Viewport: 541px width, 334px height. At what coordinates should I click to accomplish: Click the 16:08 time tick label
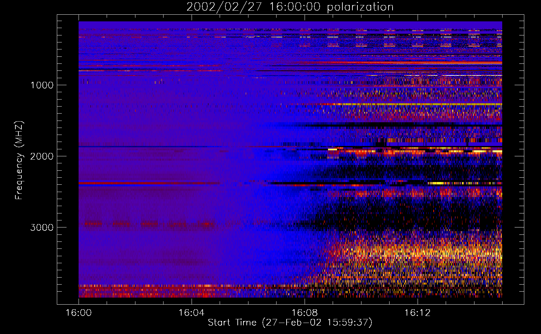[305, 313]
